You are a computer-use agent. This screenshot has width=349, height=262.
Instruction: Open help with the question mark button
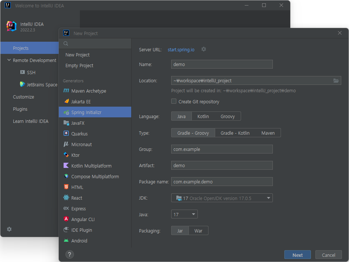(x=70, y=255)
